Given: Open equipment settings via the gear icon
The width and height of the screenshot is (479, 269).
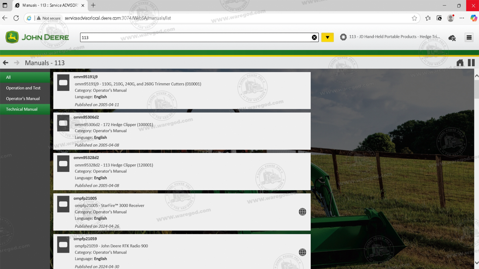Looking at the screenshot, I should tap(343, 37).
